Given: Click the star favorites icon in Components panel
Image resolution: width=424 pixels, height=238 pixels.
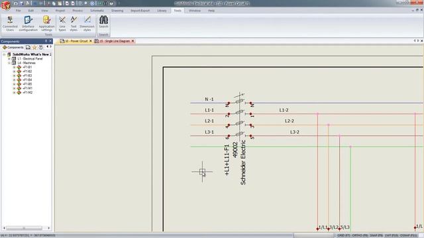Looking at the screenshot, I should 34,47.
